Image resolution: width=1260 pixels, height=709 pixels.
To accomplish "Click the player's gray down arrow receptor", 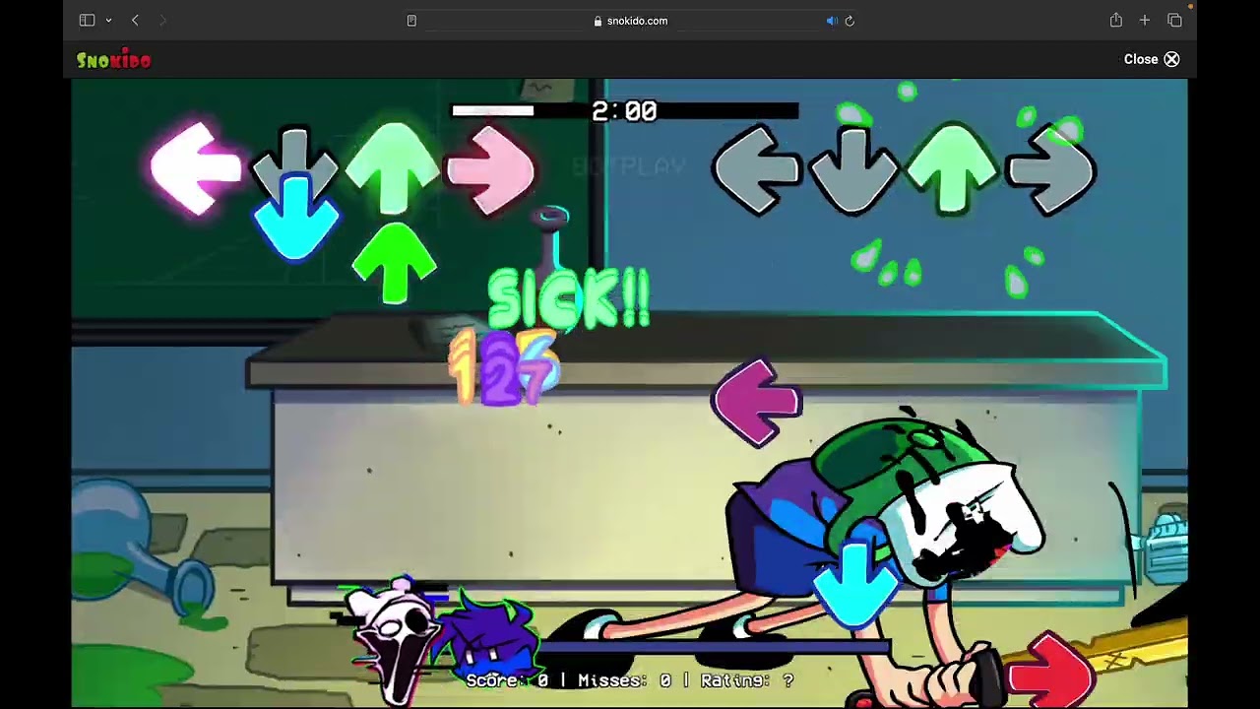I will 853,171.
